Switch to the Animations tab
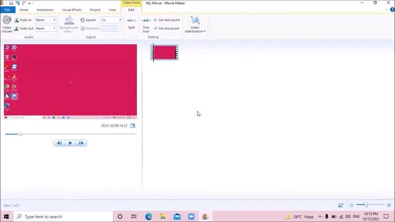The image size is (395, 222). 45,10
